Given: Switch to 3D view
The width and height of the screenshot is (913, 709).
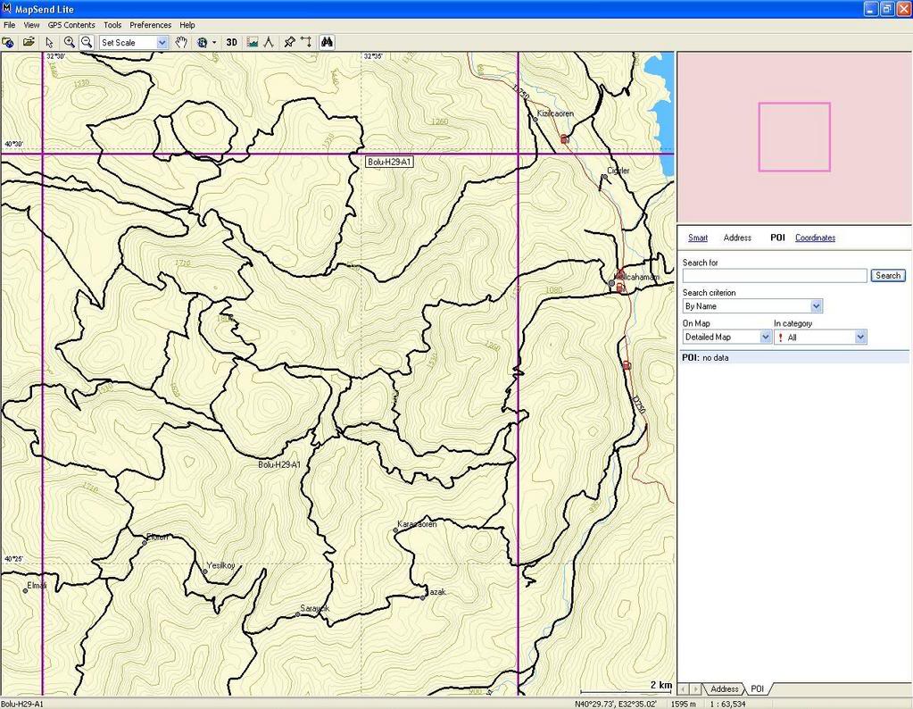Looking at the screenshot, I should coord(231,42).
